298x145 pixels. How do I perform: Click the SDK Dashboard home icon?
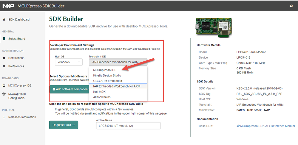pos(4,19)
